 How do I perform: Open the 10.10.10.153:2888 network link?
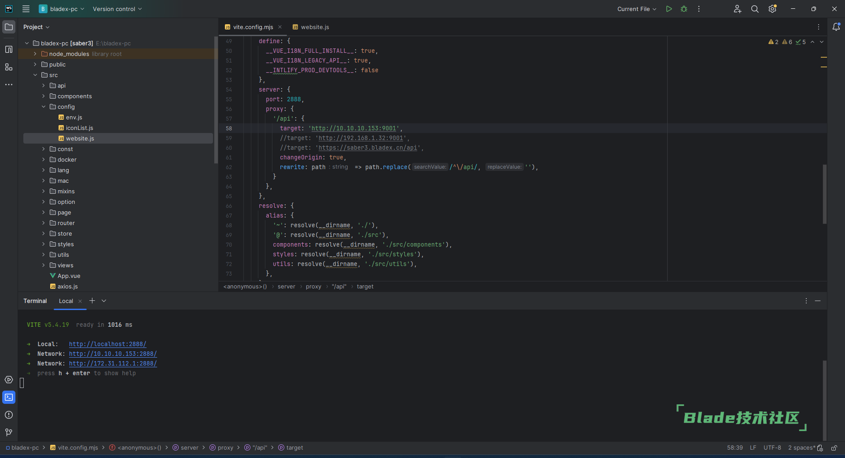(x=113, y=354)
